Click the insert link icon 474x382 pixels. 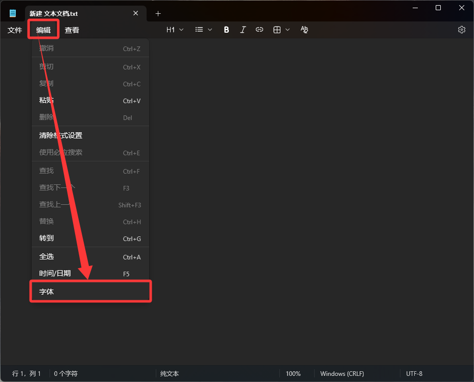coord(259,30)
